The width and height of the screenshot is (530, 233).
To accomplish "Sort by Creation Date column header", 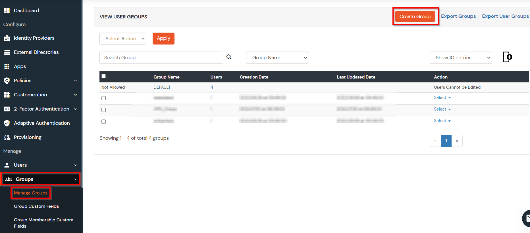I will tap(254, 77).
